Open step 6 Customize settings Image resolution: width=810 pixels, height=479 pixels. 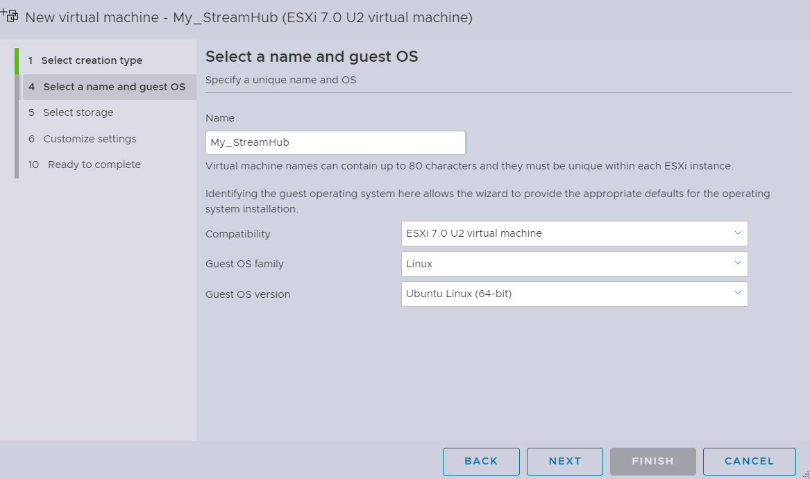(x=90, y=139)
